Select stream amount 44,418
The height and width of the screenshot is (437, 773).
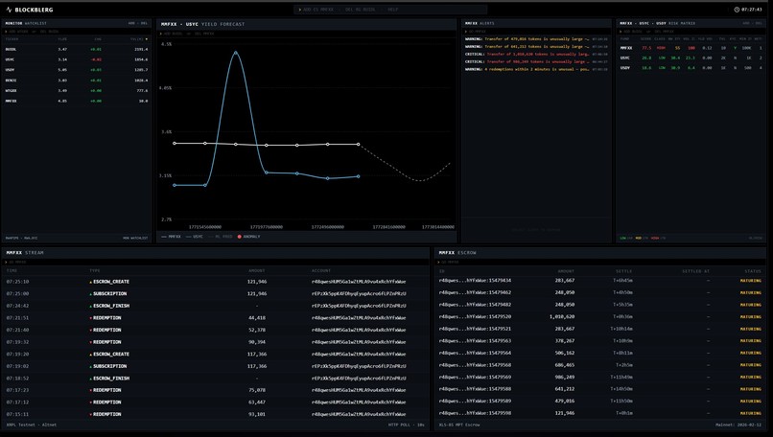[x=257, y=318]
